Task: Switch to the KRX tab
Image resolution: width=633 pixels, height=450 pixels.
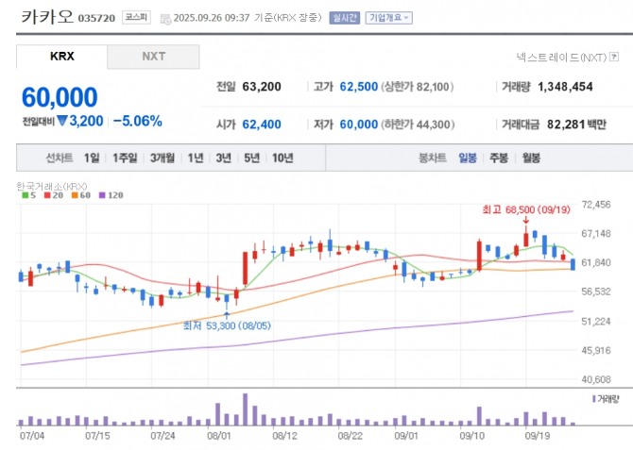Action: 61,57
